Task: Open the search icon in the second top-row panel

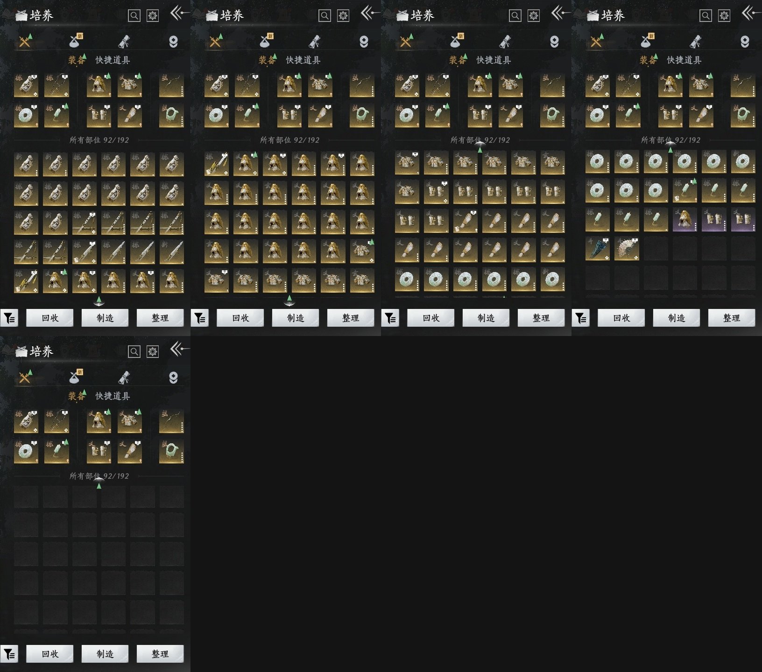Action: click(325, 16)
